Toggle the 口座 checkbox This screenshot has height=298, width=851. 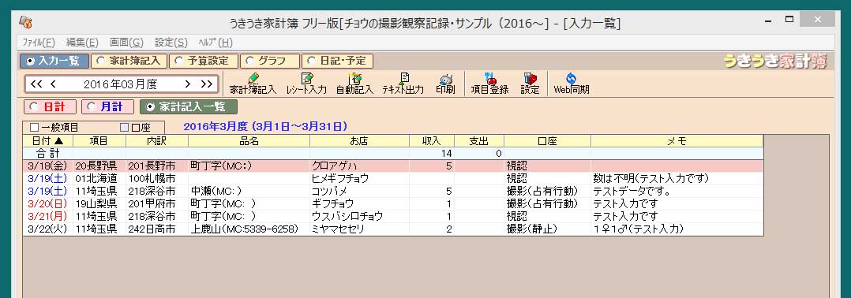tap(124, 128)
